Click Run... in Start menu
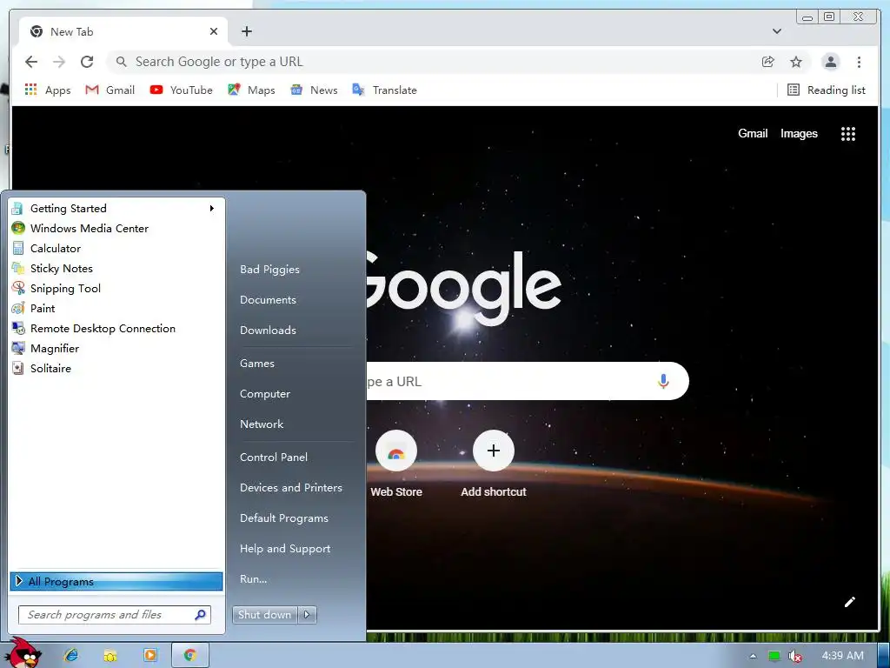 click(x=253, y=578)
